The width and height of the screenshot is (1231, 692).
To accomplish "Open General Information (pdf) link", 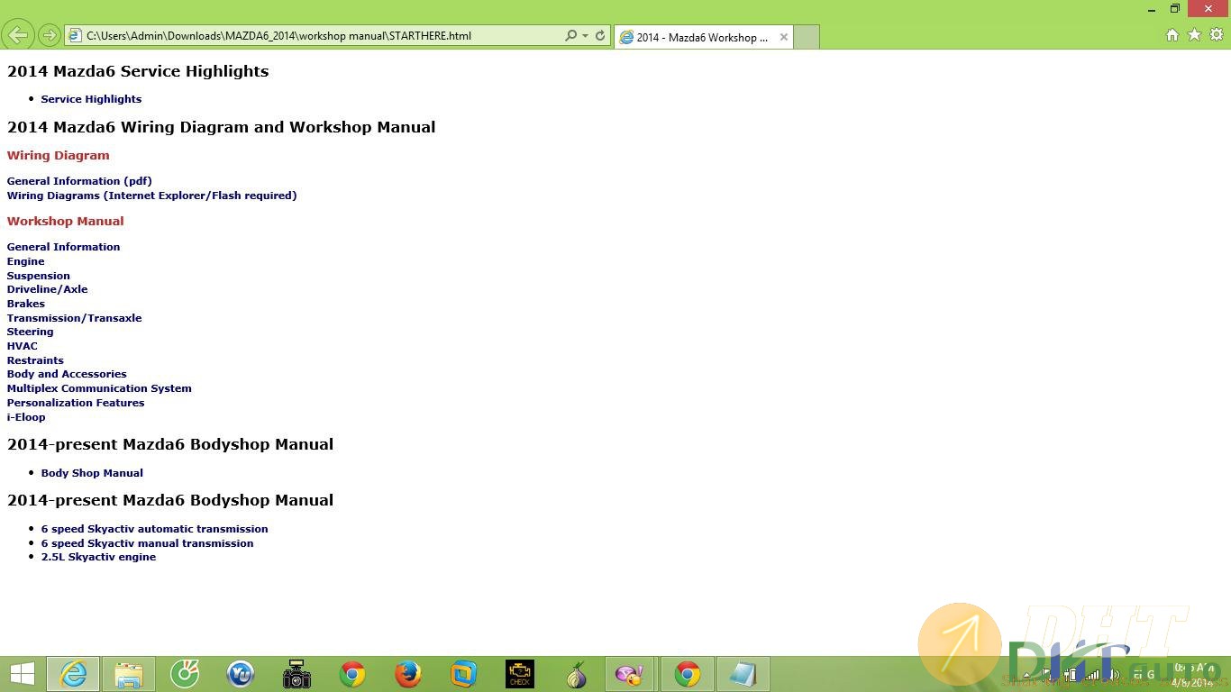I will [79, 181].
